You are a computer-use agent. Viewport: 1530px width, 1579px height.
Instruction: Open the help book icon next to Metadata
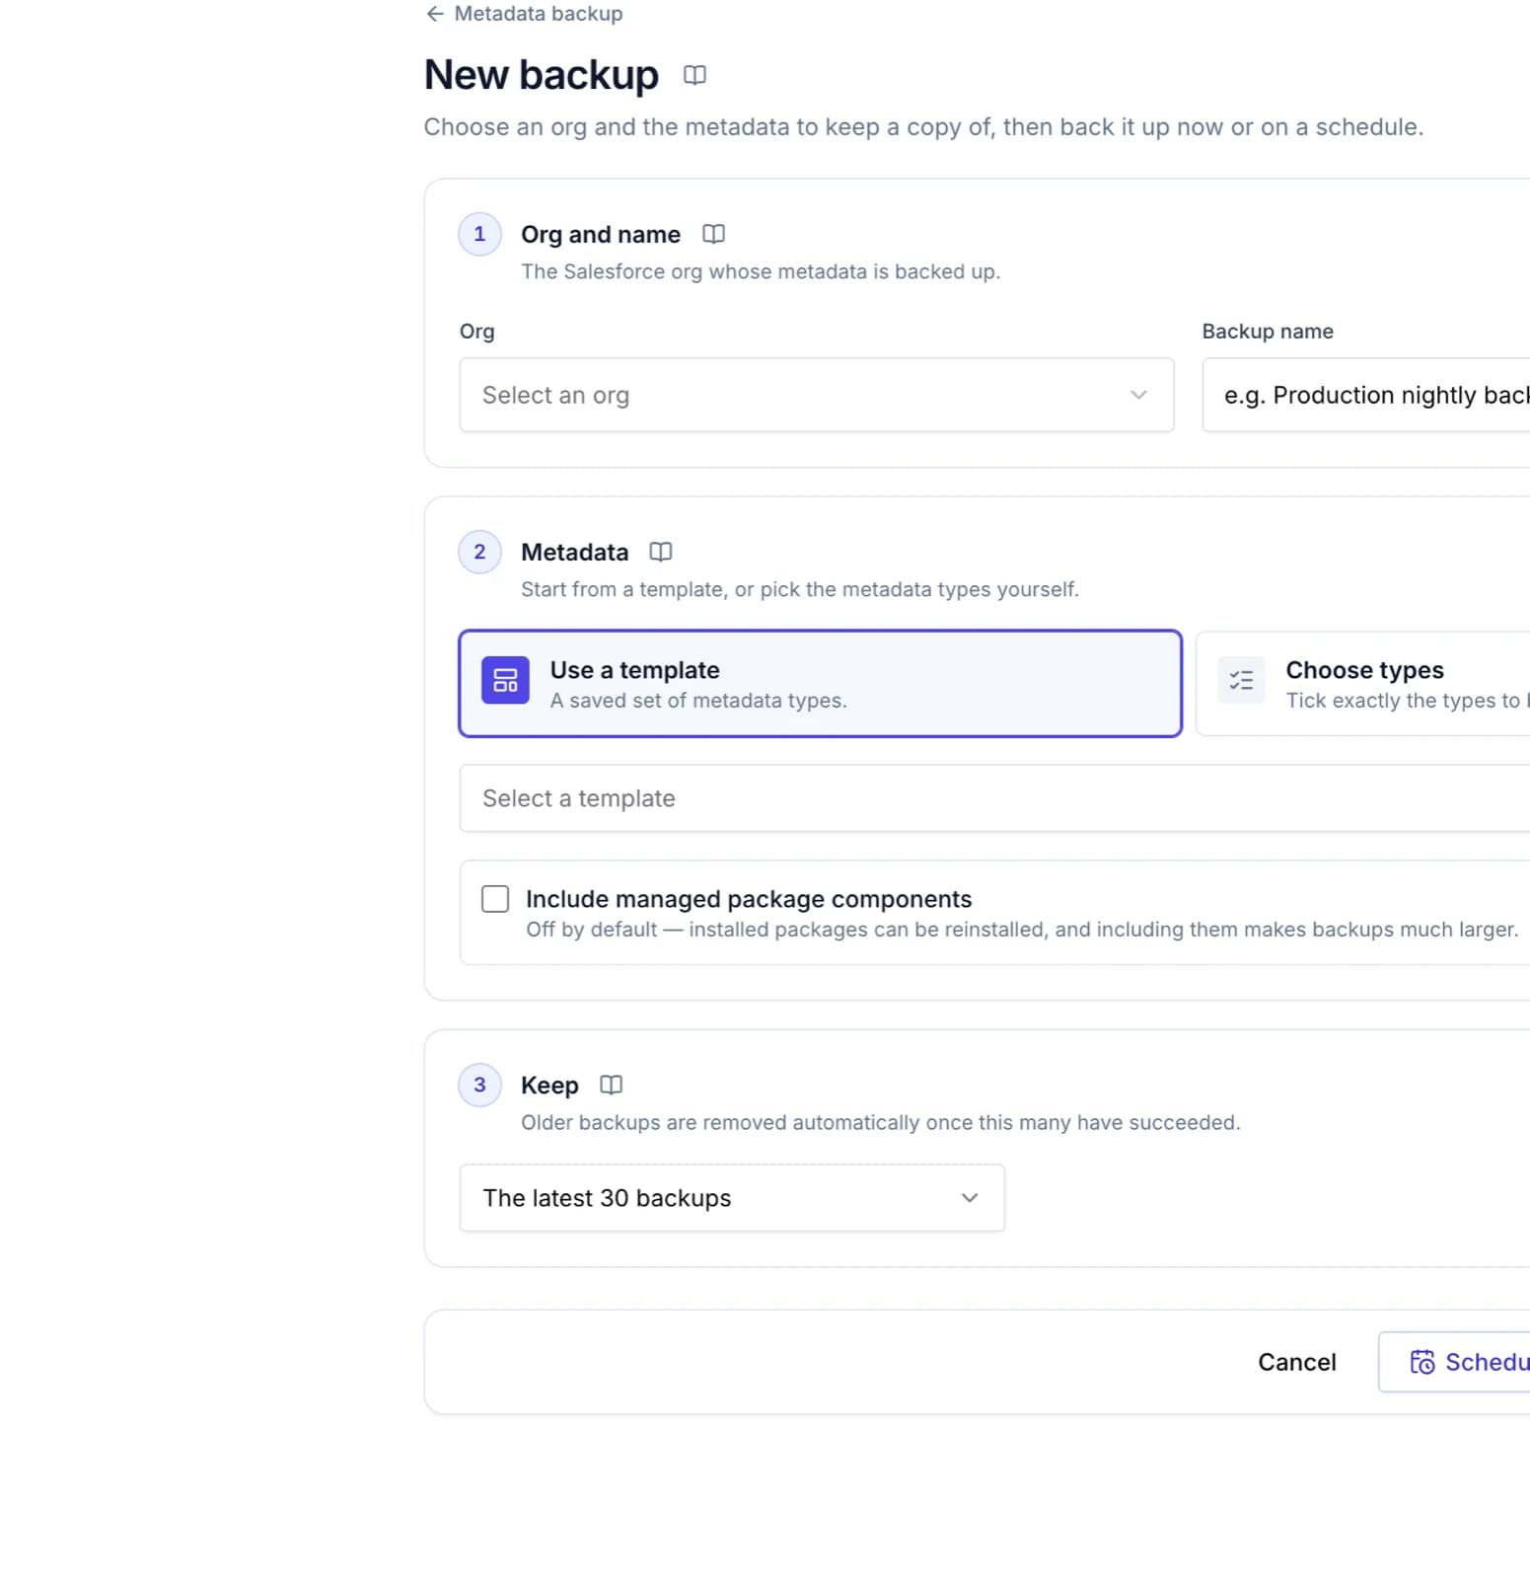coord(661,552)
